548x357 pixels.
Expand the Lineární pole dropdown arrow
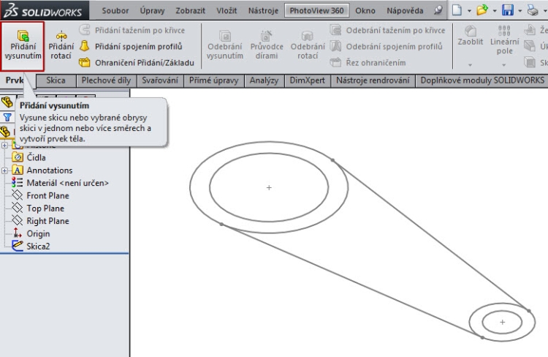coord(504,65)
